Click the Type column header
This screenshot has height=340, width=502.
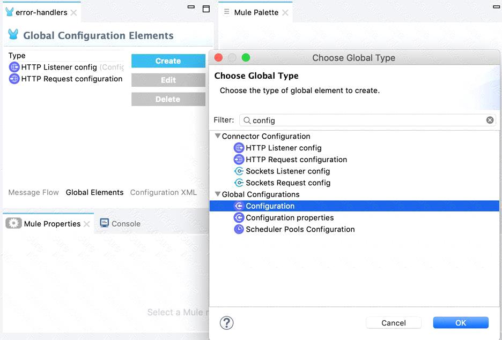[x=17, y=56]
